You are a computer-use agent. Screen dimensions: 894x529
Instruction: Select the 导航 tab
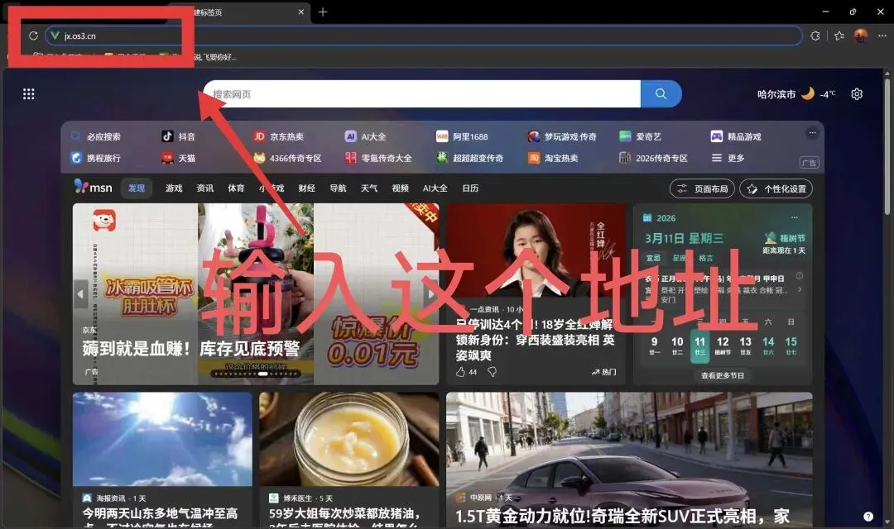pyautogui.click(x=338, y=188)
